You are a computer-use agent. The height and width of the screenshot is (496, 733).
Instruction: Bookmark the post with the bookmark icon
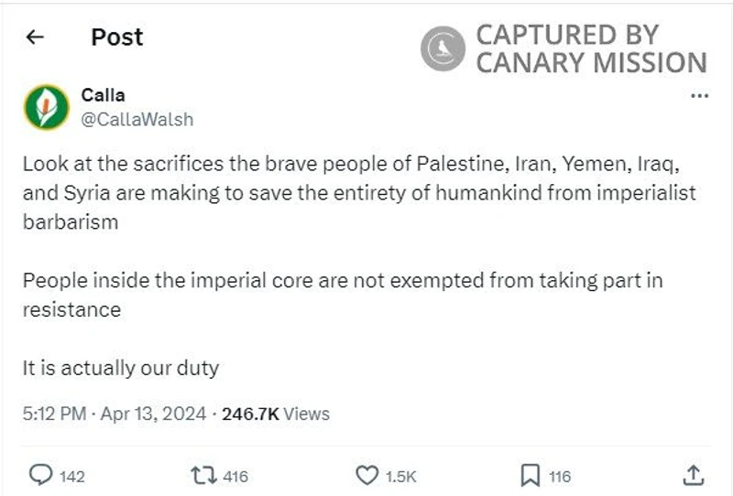(530, 475)
